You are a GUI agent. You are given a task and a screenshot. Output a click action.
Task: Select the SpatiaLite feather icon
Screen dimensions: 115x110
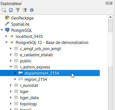click(7, 24)
